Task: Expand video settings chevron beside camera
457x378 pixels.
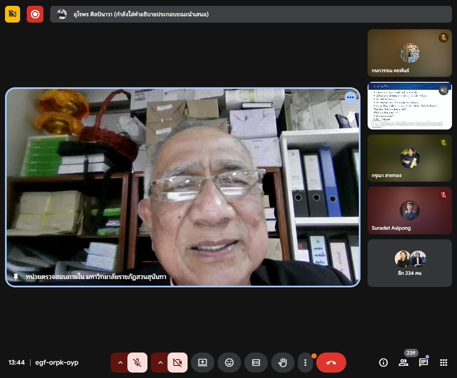Action: click(160, 363)
